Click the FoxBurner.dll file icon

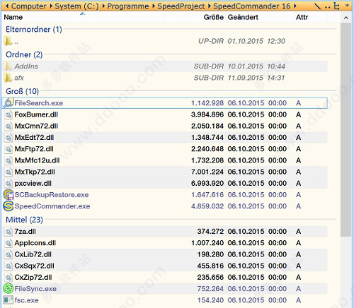point(8,114)
